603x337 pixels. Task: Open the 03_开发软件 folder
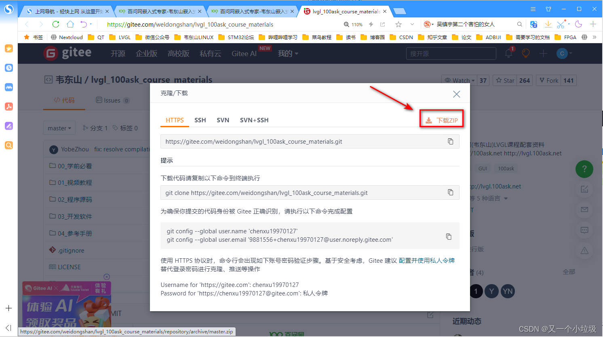[74, 216]
